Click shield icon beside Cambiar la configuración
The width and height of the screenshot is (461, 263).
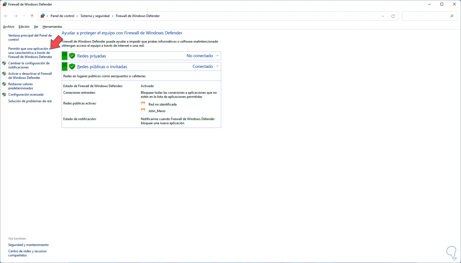click(4, 63)
